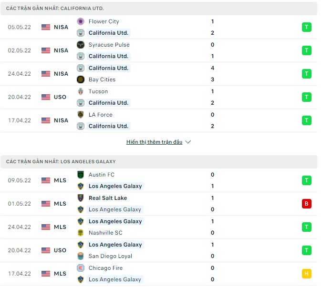Open the Real Salt Lake team link
The height and width of the screenshot is (287, 322).
[x=108, y=198]
